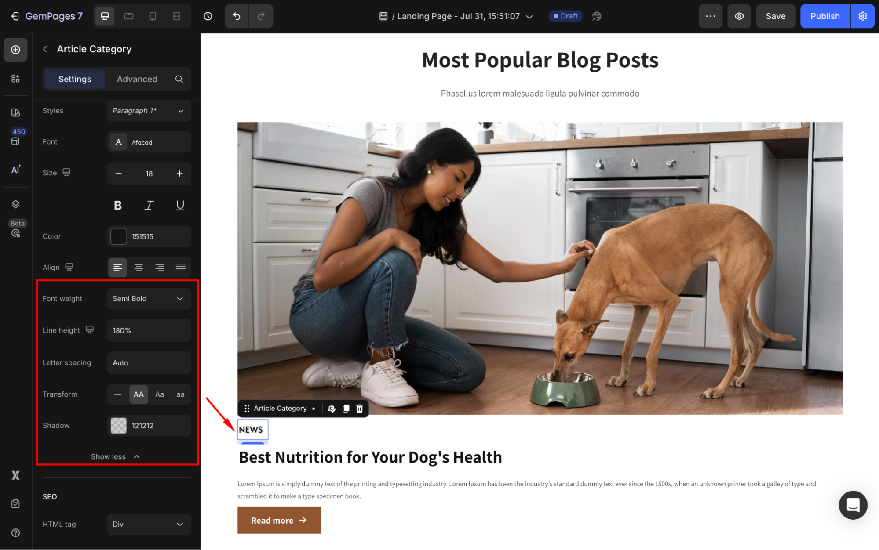Select the Settings tab
The width and height of the screenshot is (879, 550).
pos(75,79)
